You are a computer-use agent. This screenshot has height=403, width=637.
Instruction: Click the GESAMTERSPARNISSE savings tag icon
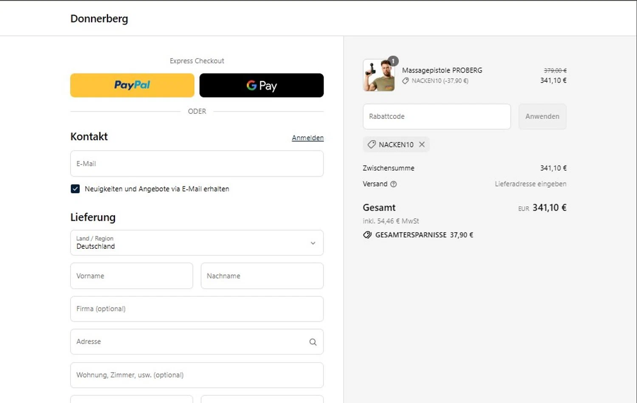pyautogui.click(x=367, y=235)
